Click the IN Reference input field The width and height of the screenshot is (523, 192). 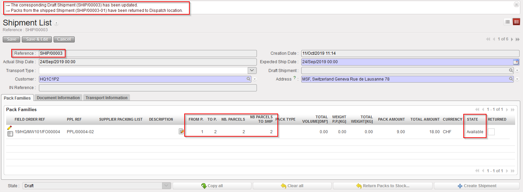148,88
